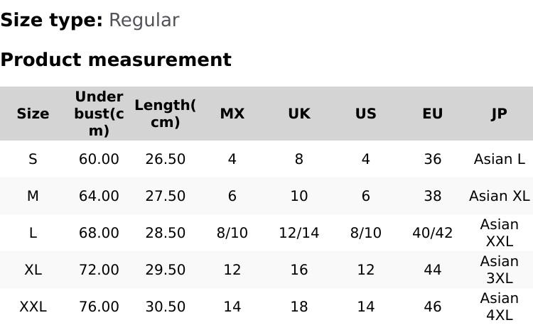Select the UK column header
Viewport: 533px width, 325px height.
point(299,114)
